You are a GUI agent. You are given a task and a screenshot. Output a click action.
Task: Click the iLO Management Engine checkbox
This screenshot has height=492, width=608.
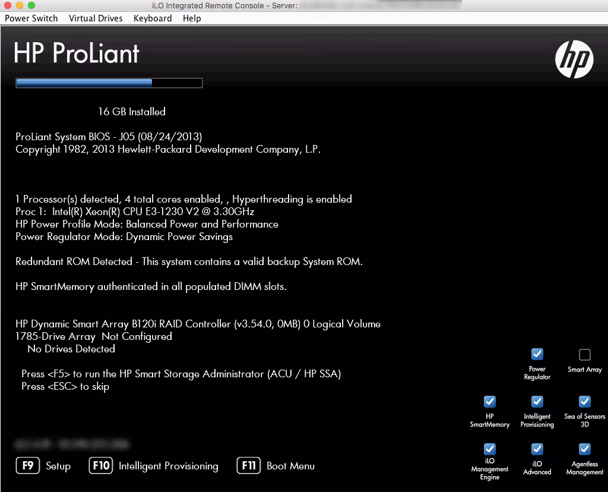click(490, 449)
